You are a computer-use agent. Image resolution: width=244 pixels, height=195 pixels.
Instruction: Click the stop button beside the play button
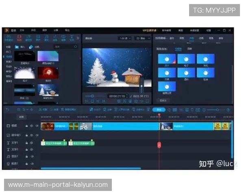(x=92, y=101)
